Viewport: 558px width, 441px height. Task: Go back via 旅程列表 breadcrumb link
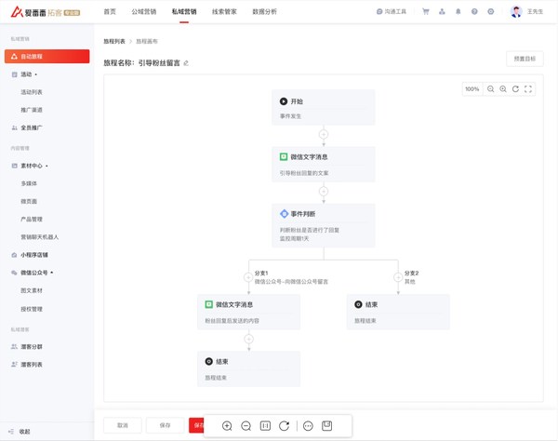tap(113, 42)
